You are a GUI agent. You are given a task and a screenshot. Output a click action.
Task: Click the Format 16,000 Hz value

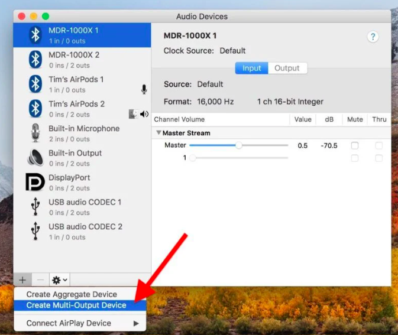coord(215,102)
